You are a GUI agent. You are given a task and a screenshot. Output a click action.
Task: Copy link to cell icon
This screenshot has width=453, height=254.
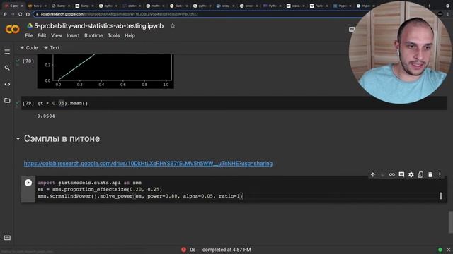pos(391,174)
